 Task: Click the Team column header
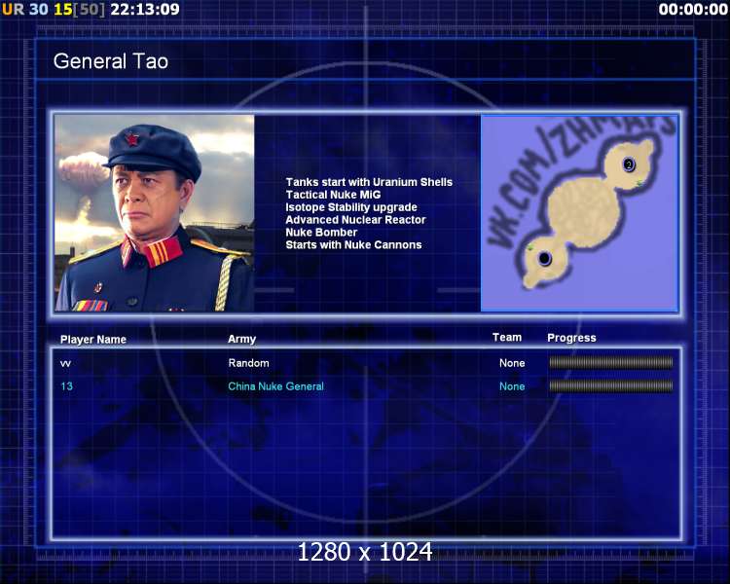[507, 338]
